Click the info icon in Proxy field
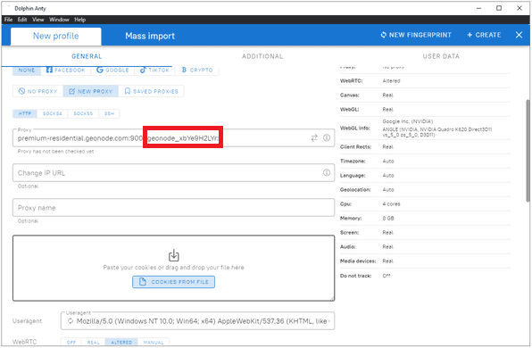The image size is (532, 348). coord(327,138)
